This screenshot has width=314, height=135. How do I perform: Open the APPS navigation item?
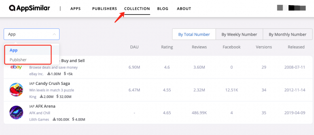pyautogui.click(x=75, y=9)
